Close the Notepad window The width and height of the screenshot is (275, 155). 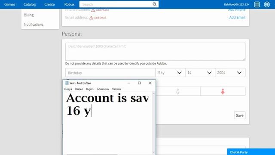pyautogui.click(x=150, y=83)
